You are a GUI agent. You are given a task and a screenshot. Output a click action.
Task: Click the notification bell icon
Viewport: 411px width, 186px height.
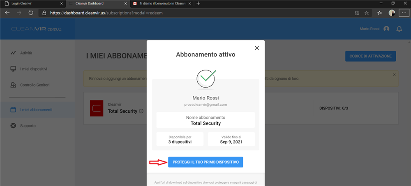pos(399,29)
